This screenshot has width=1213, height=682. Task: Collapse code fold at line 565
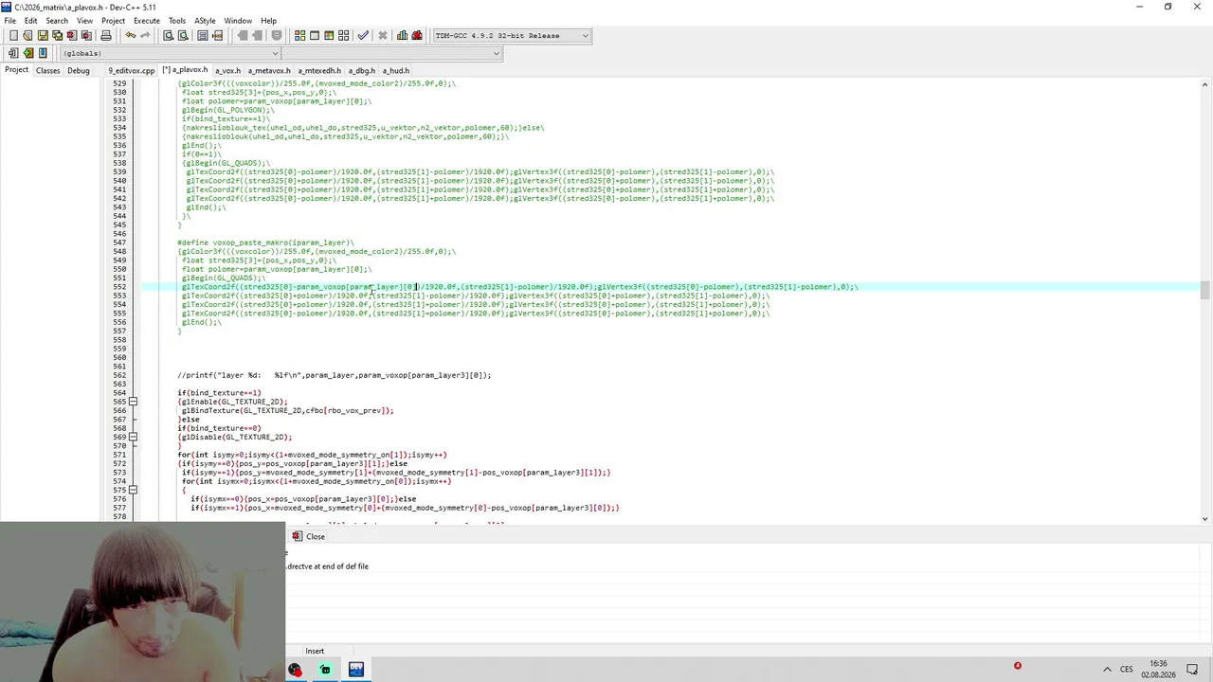133,402
